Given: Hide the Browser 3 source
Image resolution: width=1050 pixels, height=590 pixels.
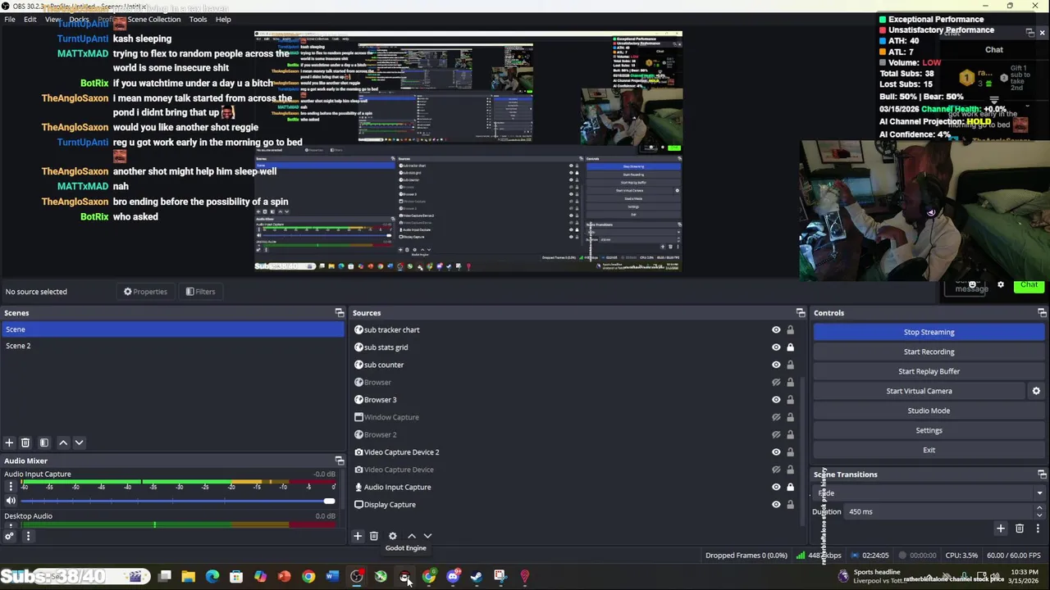Looking at the screenshot, I should click(x=776, y=400).
